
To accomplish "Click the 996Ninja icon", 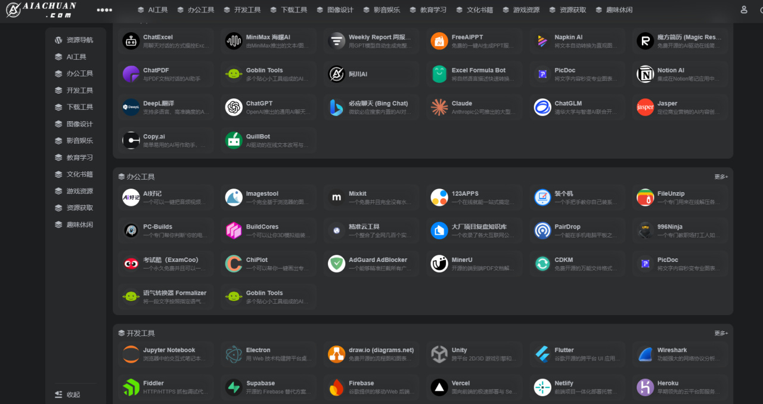I will [645, 230].
